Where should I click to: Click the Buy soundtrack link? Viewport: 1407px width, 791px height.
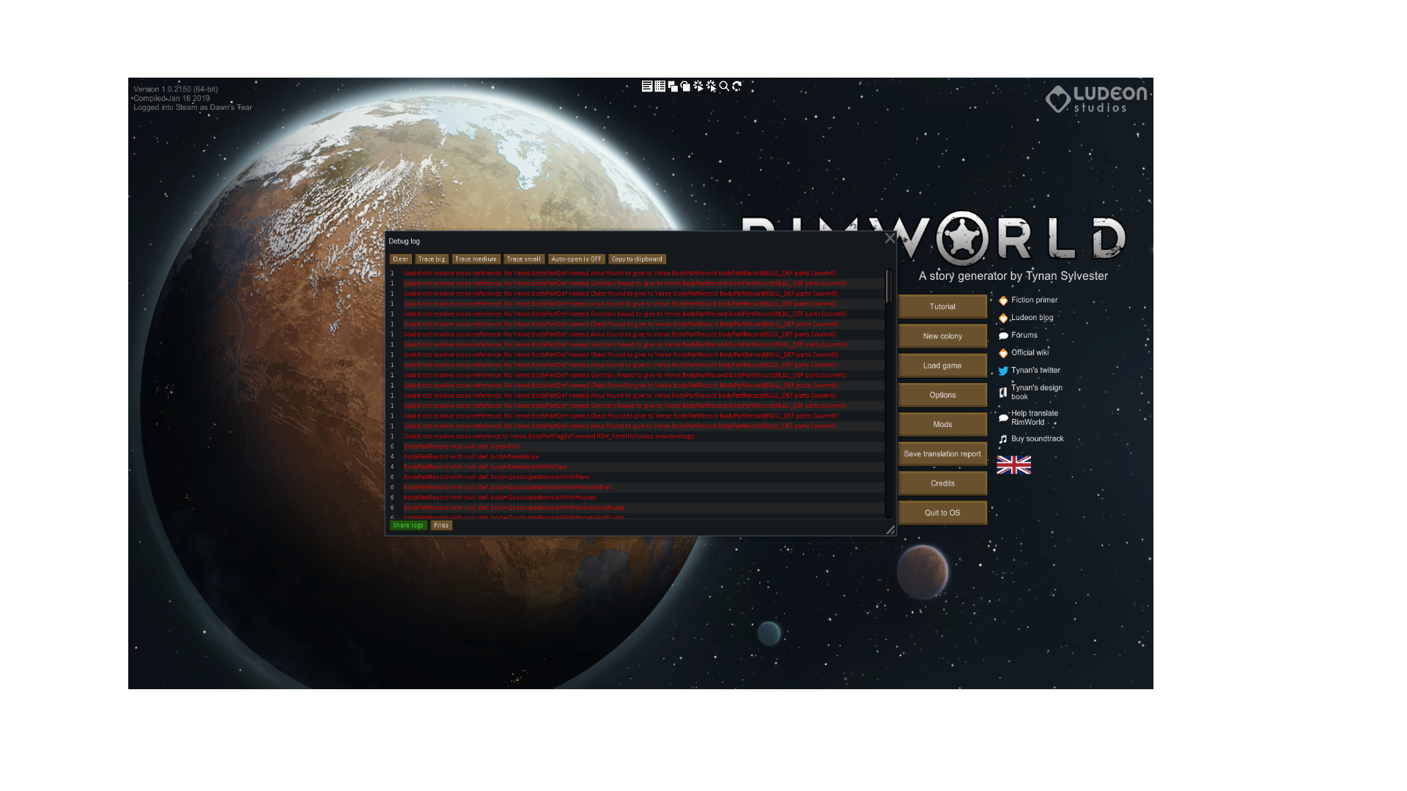point(1031,439)
